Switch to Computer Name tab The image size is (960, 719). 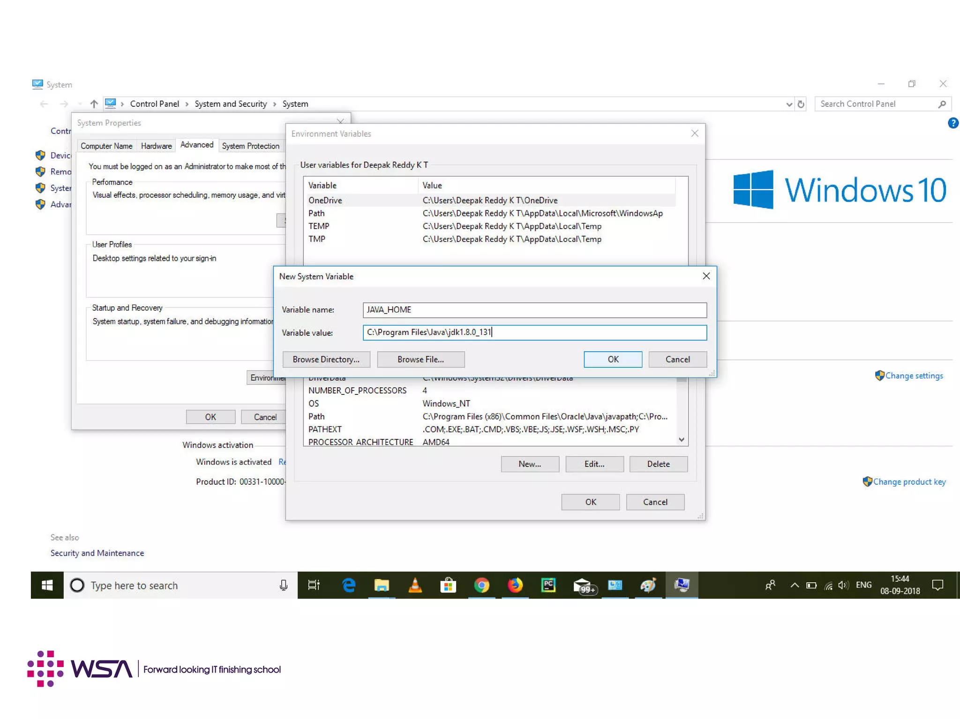(x=106, y=146)
